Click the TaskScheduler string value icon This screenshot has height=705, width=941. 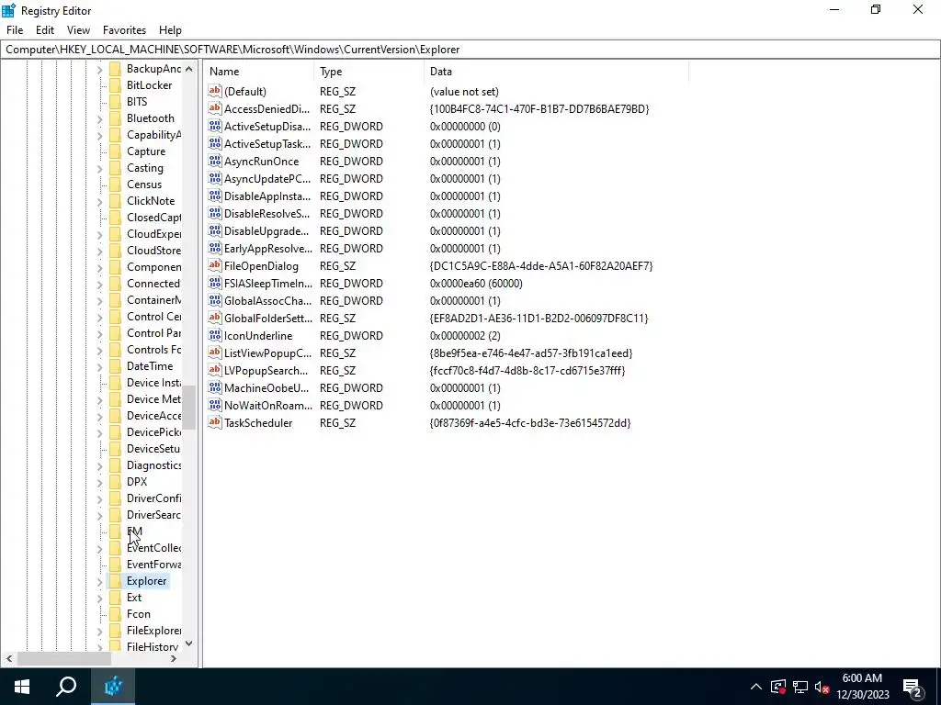point(215,422)
